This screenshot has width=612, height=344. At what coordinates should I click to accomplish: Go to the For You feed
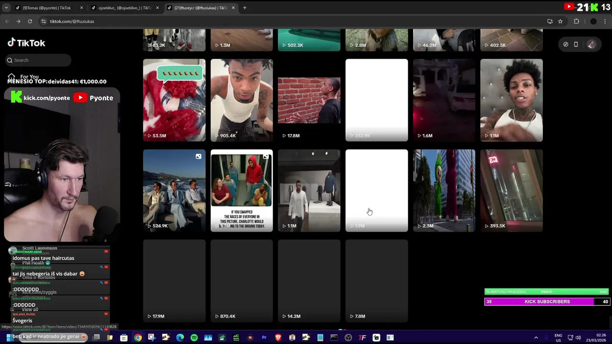point(23,76)
